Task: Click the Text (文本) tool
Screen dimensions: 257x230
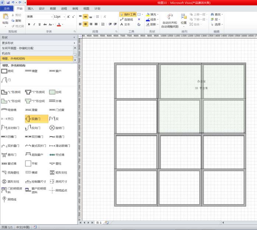Action: (126, 24)
